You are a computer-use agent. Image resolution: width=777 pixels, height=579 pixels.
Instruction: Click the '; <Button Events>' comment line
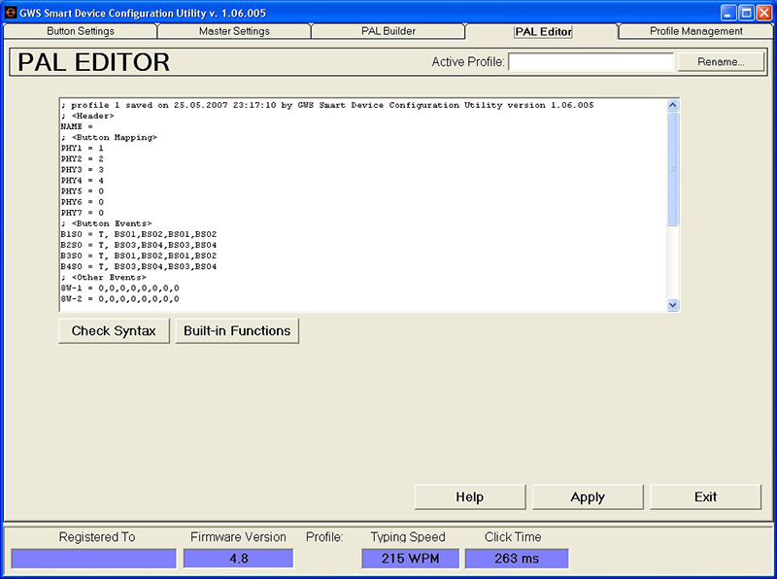tap(107, 223)
